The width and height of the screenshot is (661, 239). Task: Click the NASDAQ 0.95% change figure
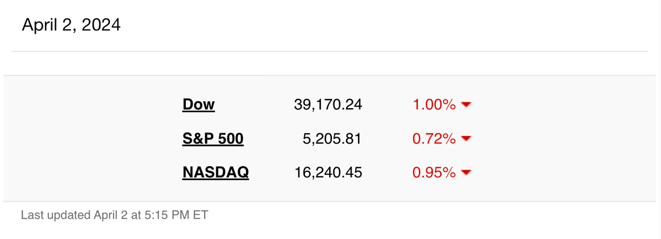(x=434, y=172)
